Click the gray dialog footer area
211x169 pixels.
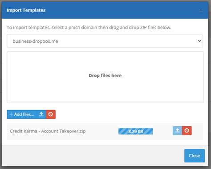point(92,156)
